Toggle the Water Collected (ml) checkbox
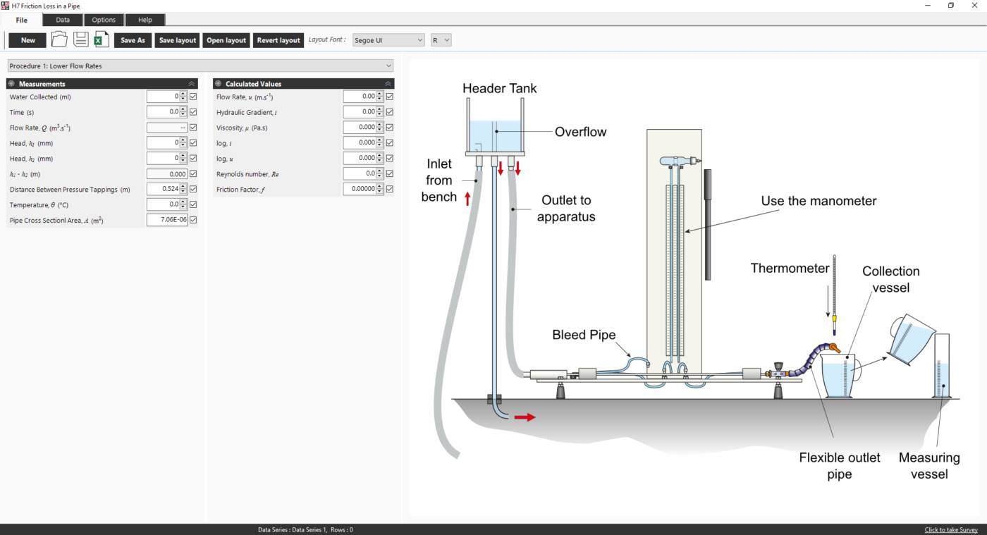The height and width of the screenshot is (535, 987). [193, 97]
